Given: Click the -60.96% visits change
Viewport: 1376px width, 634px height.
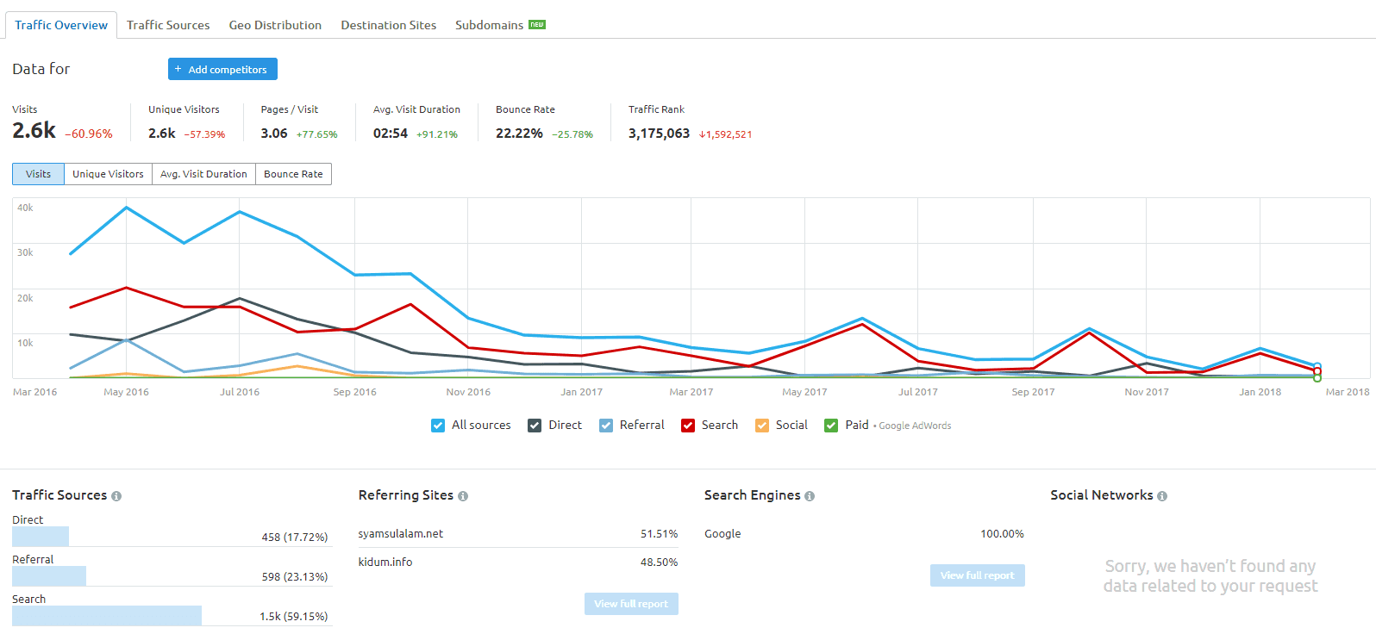Looking at the screenshot, I should (89, 134).
